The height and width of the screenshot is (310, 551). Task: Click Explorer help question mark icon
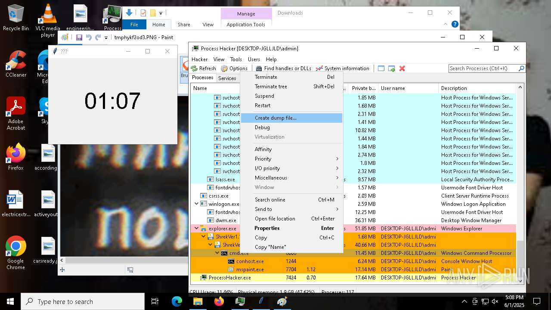coord(455,24)
